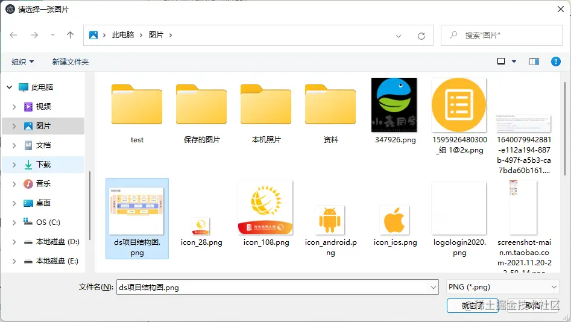
Task: Refresh the folder view
Action: [421, 36]
